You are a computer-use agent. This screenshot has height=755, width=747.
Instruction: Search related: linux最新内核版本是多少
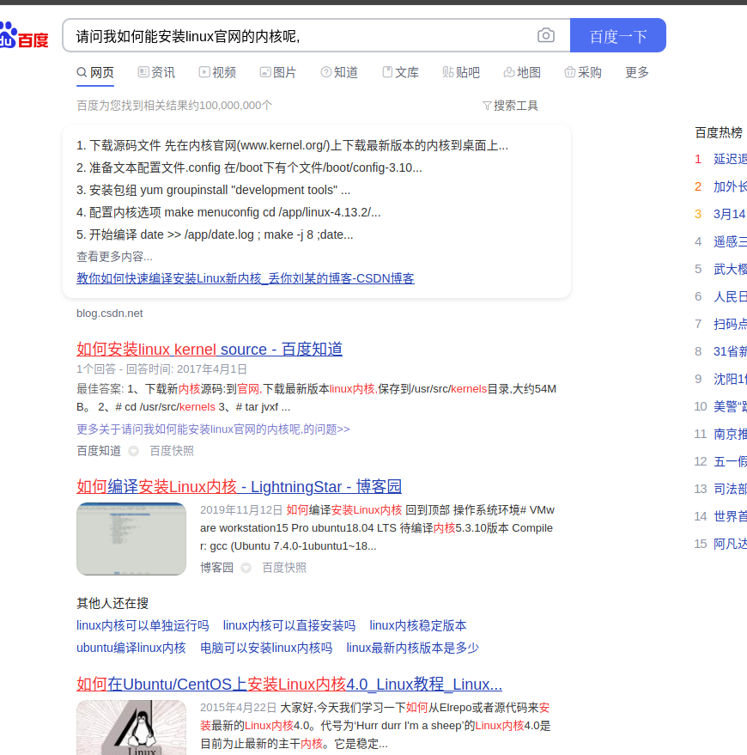pos(412,648)
